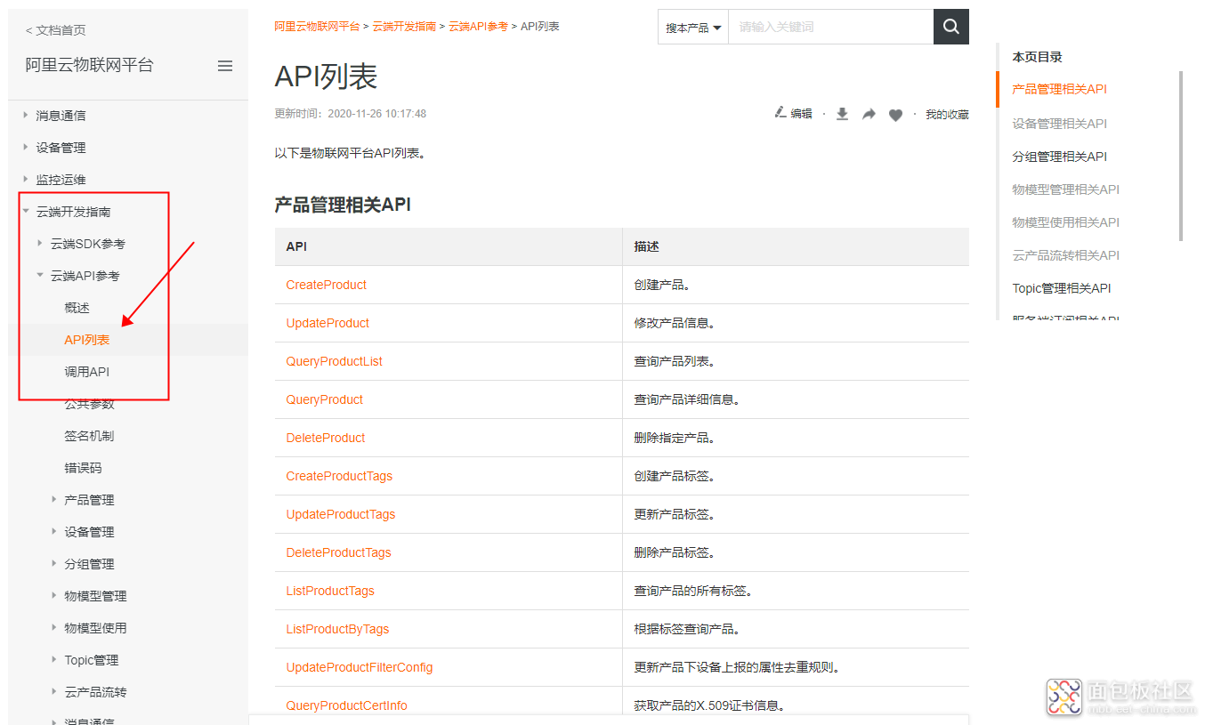Expand the 物模型使用 tree node

click(54, 628)
